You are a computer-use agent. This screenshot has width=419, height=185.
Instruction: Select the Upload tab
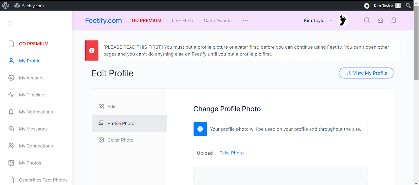205,153
